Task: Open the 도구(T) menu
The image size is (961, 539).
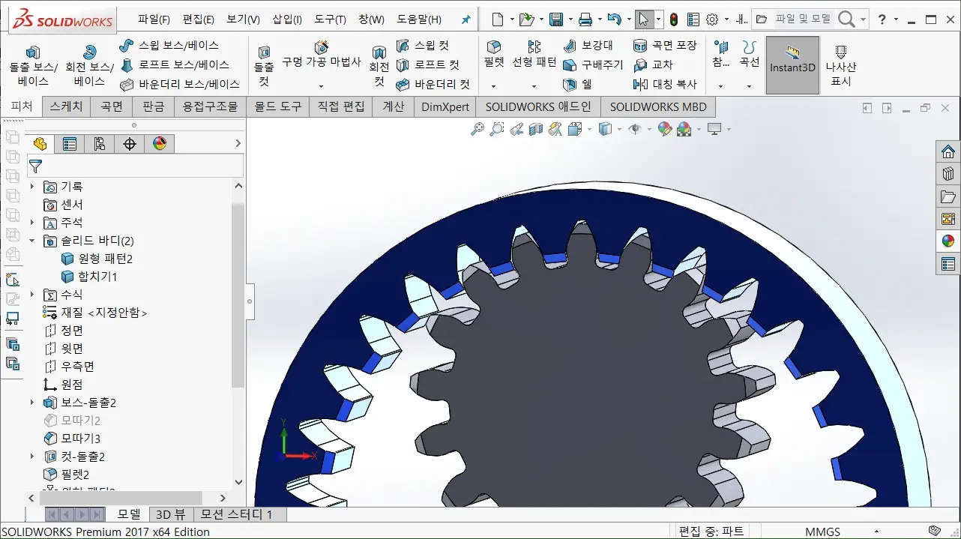Action: (x=330, y=19)
